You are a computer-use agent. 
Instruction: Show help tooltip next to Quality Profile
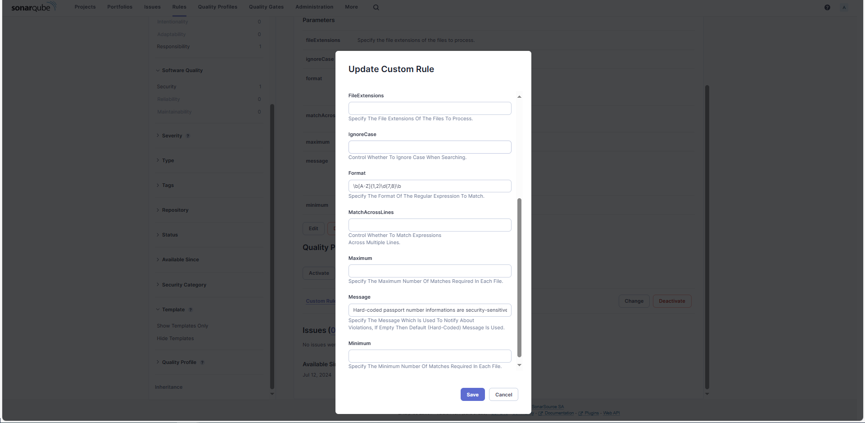202,363
